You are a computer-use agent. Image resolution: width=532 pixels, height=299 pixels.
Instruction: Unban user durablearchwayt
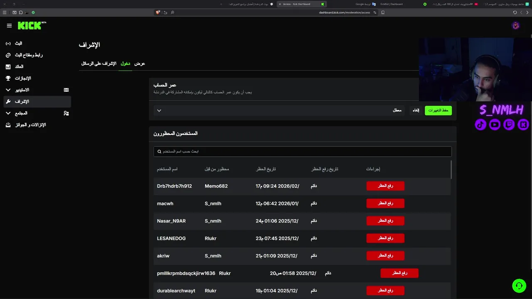[x=385, y=291]
